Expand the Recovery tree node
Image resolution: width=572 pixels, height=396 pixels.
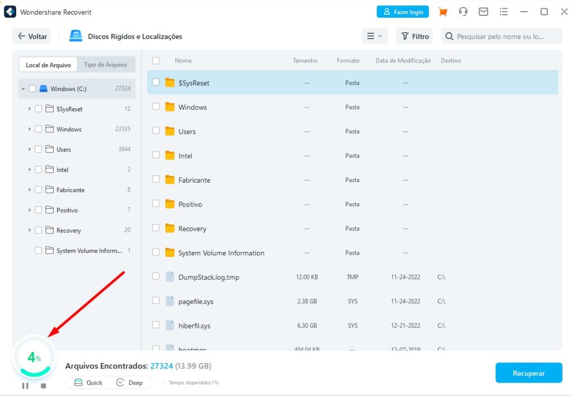click(30, 230)
